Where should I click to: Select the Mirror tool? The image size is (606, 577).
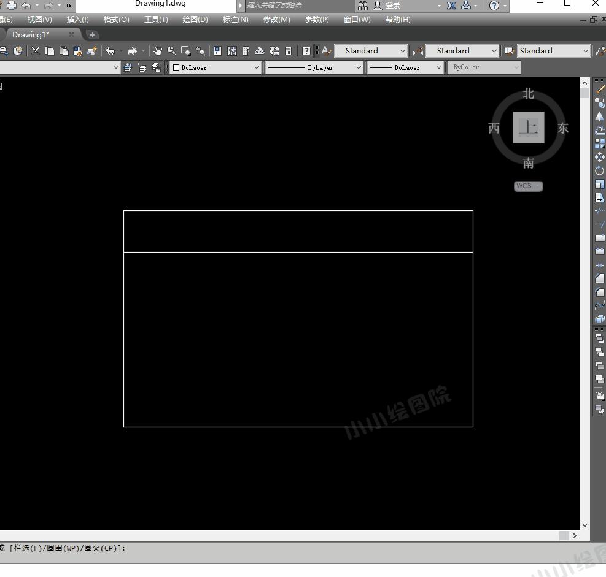click(599, 117)
